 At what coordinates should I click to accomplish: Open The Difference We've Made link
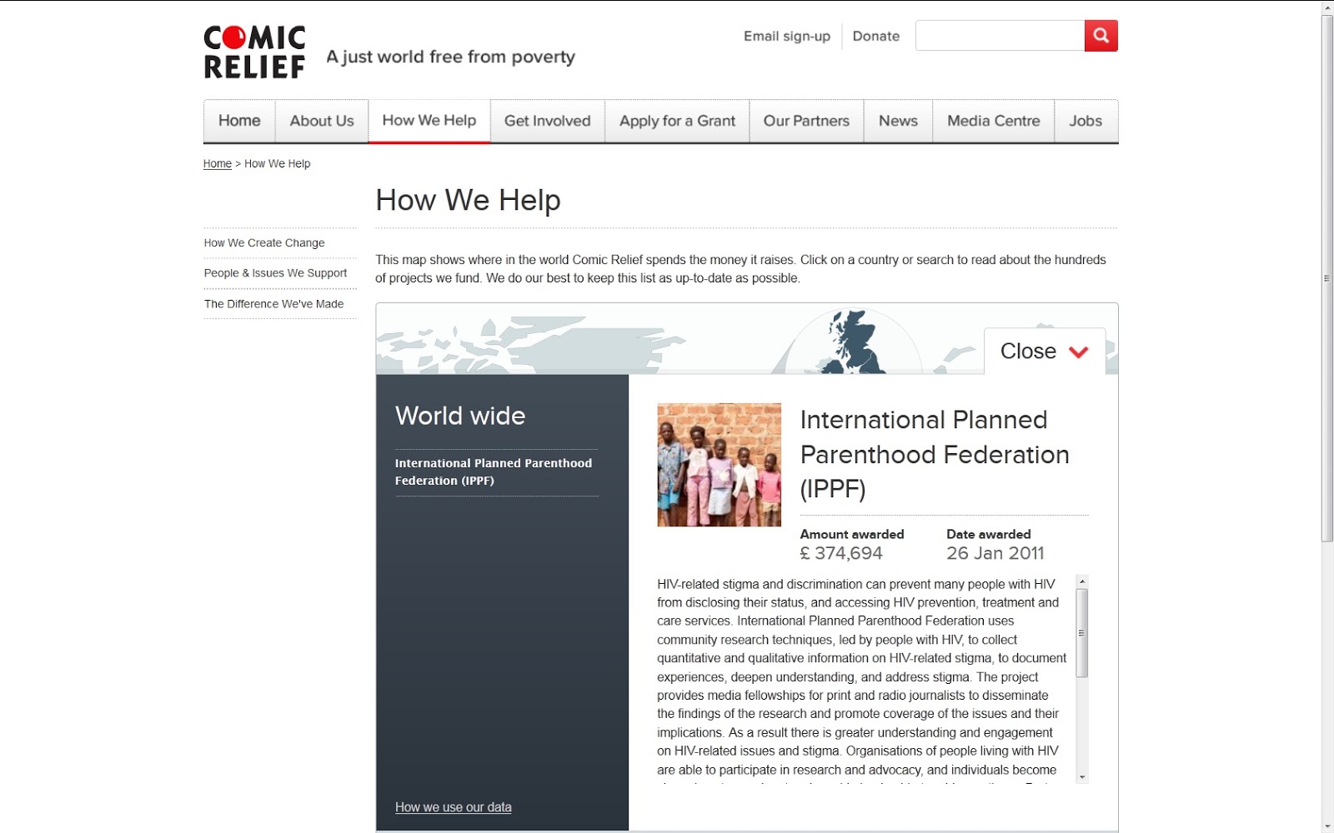(273, 304)
